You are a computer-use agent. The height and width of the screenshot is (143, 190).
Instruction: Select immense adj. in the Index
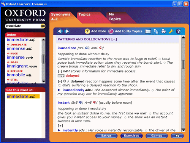point(19,48)
